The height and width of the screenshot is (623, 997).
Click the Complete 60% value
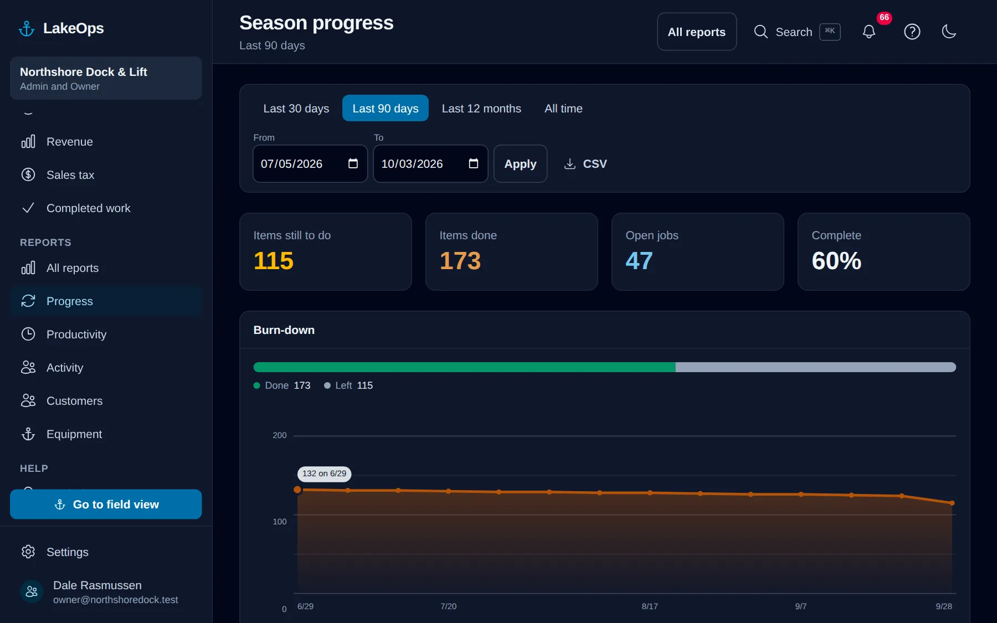point(836,261)
